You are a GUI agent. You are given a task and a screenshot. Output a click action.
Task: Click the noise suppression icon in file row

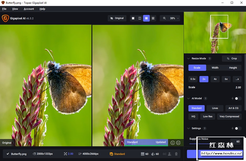coord(143,154)
